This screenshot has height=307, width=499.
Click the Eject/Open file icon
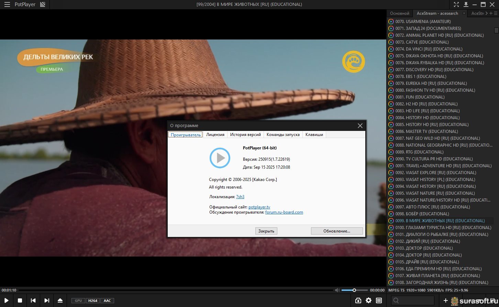(x=60, y=300)
